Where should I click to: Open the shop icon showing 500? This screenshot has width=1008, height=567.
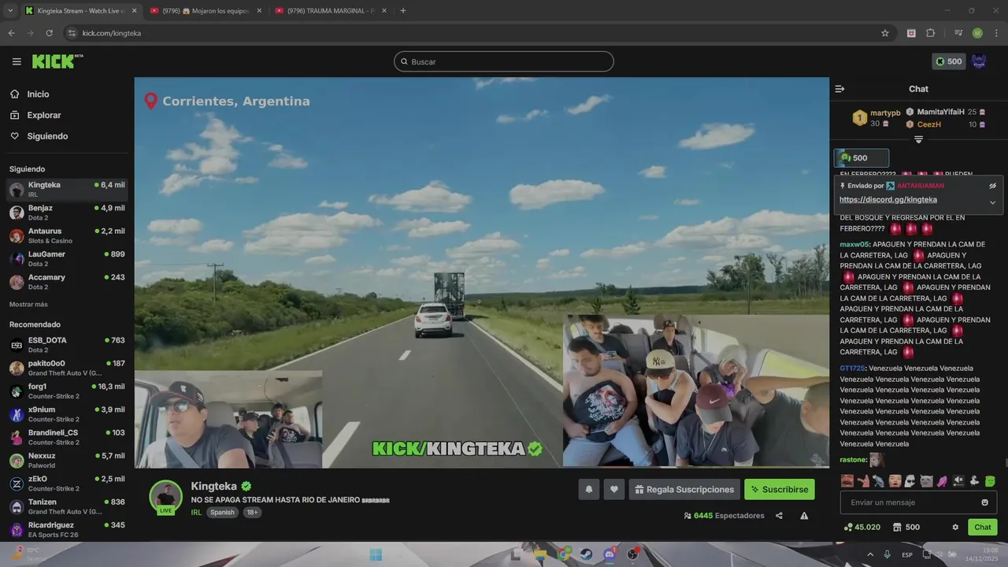[906, 527]
